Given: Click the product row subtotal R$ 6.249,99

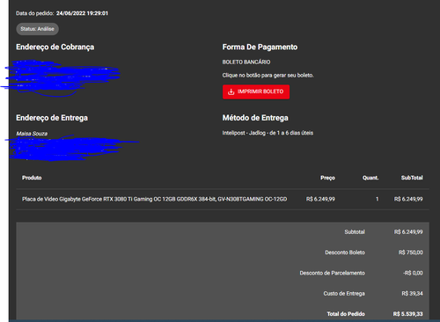Looking at the screenshot, I should coord(408,199).
